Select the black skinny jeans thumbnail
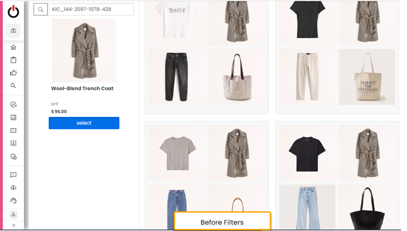Image resolution: width=407 pixels, height=231 pixels. pos(177,77)
